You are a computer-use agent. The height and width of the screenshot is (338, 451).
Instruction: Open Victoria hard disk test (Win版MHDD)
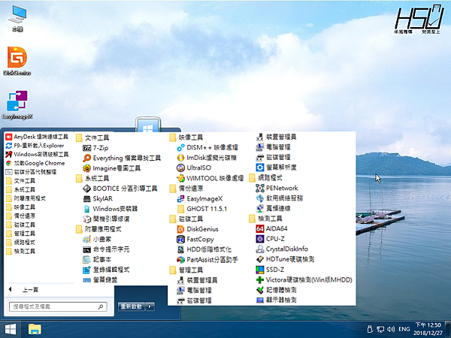[304, 279]
